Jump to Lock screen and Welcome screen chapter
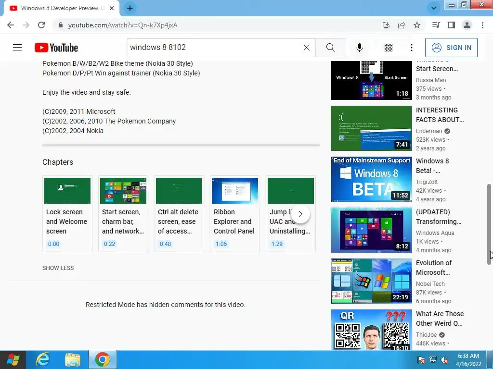 (x=67, y=214)
